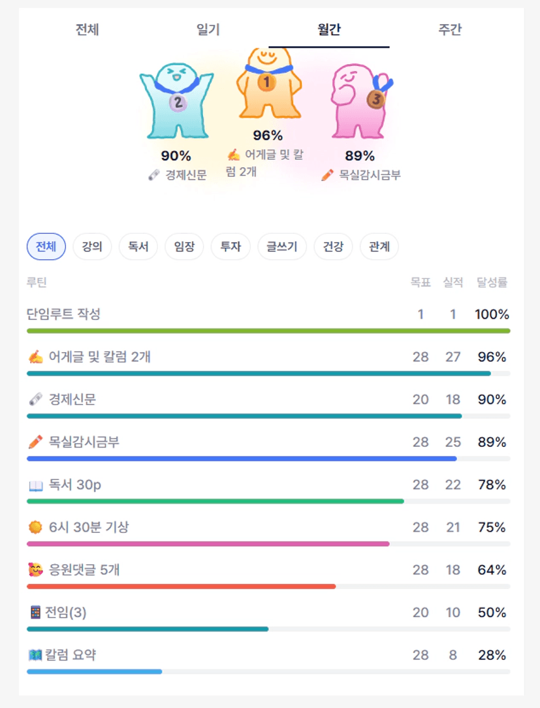Click the pencil icon next to 목실감시금부 row

tap(35, 442)
